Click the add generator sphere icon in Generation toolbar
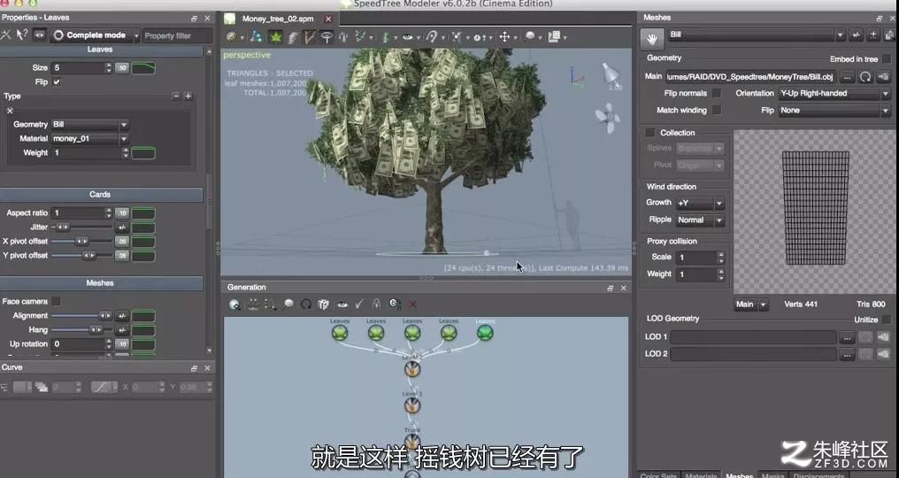 click(x=234, y=305)
